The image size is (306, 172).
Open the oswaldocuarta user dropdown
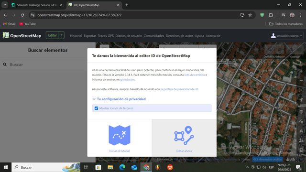click(x=286, y=36)
